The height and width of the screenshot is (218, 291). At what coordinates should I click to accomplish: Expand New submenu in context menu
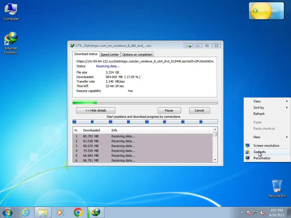point(267,137)
